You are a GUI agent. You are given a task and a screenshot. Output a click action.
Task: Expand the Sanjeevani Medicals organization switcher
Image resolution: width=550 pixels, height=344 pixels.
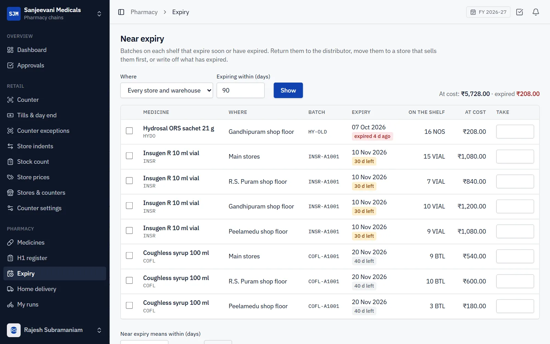[99, 14]
